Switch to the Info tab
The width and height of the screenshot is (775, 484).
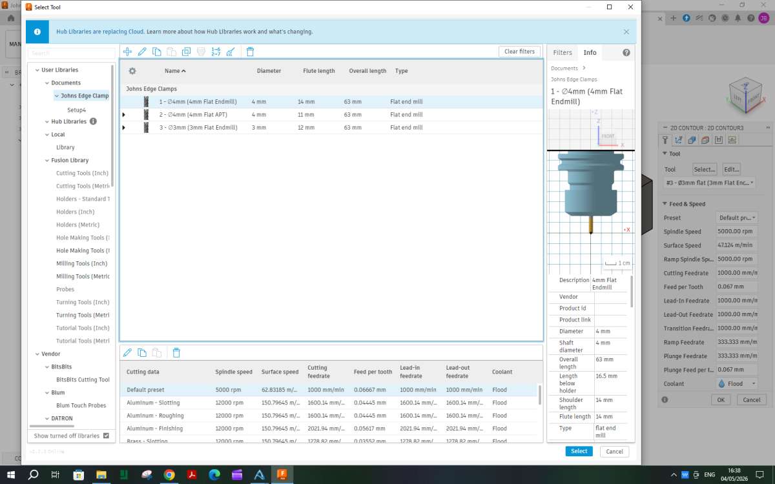(x=590, y=53)
